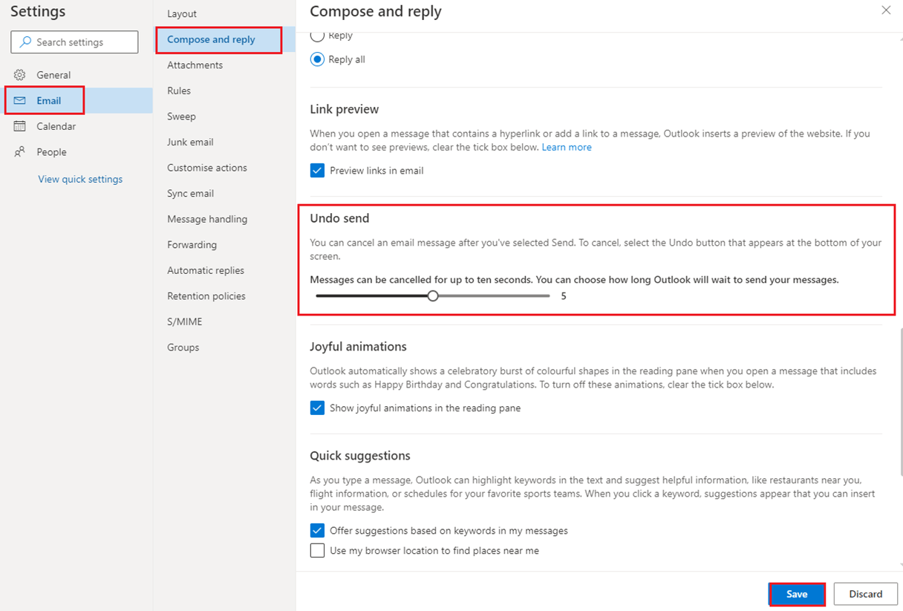
Task: Save the settings changes
Action: pyautogui.click(x=797, y=594)
